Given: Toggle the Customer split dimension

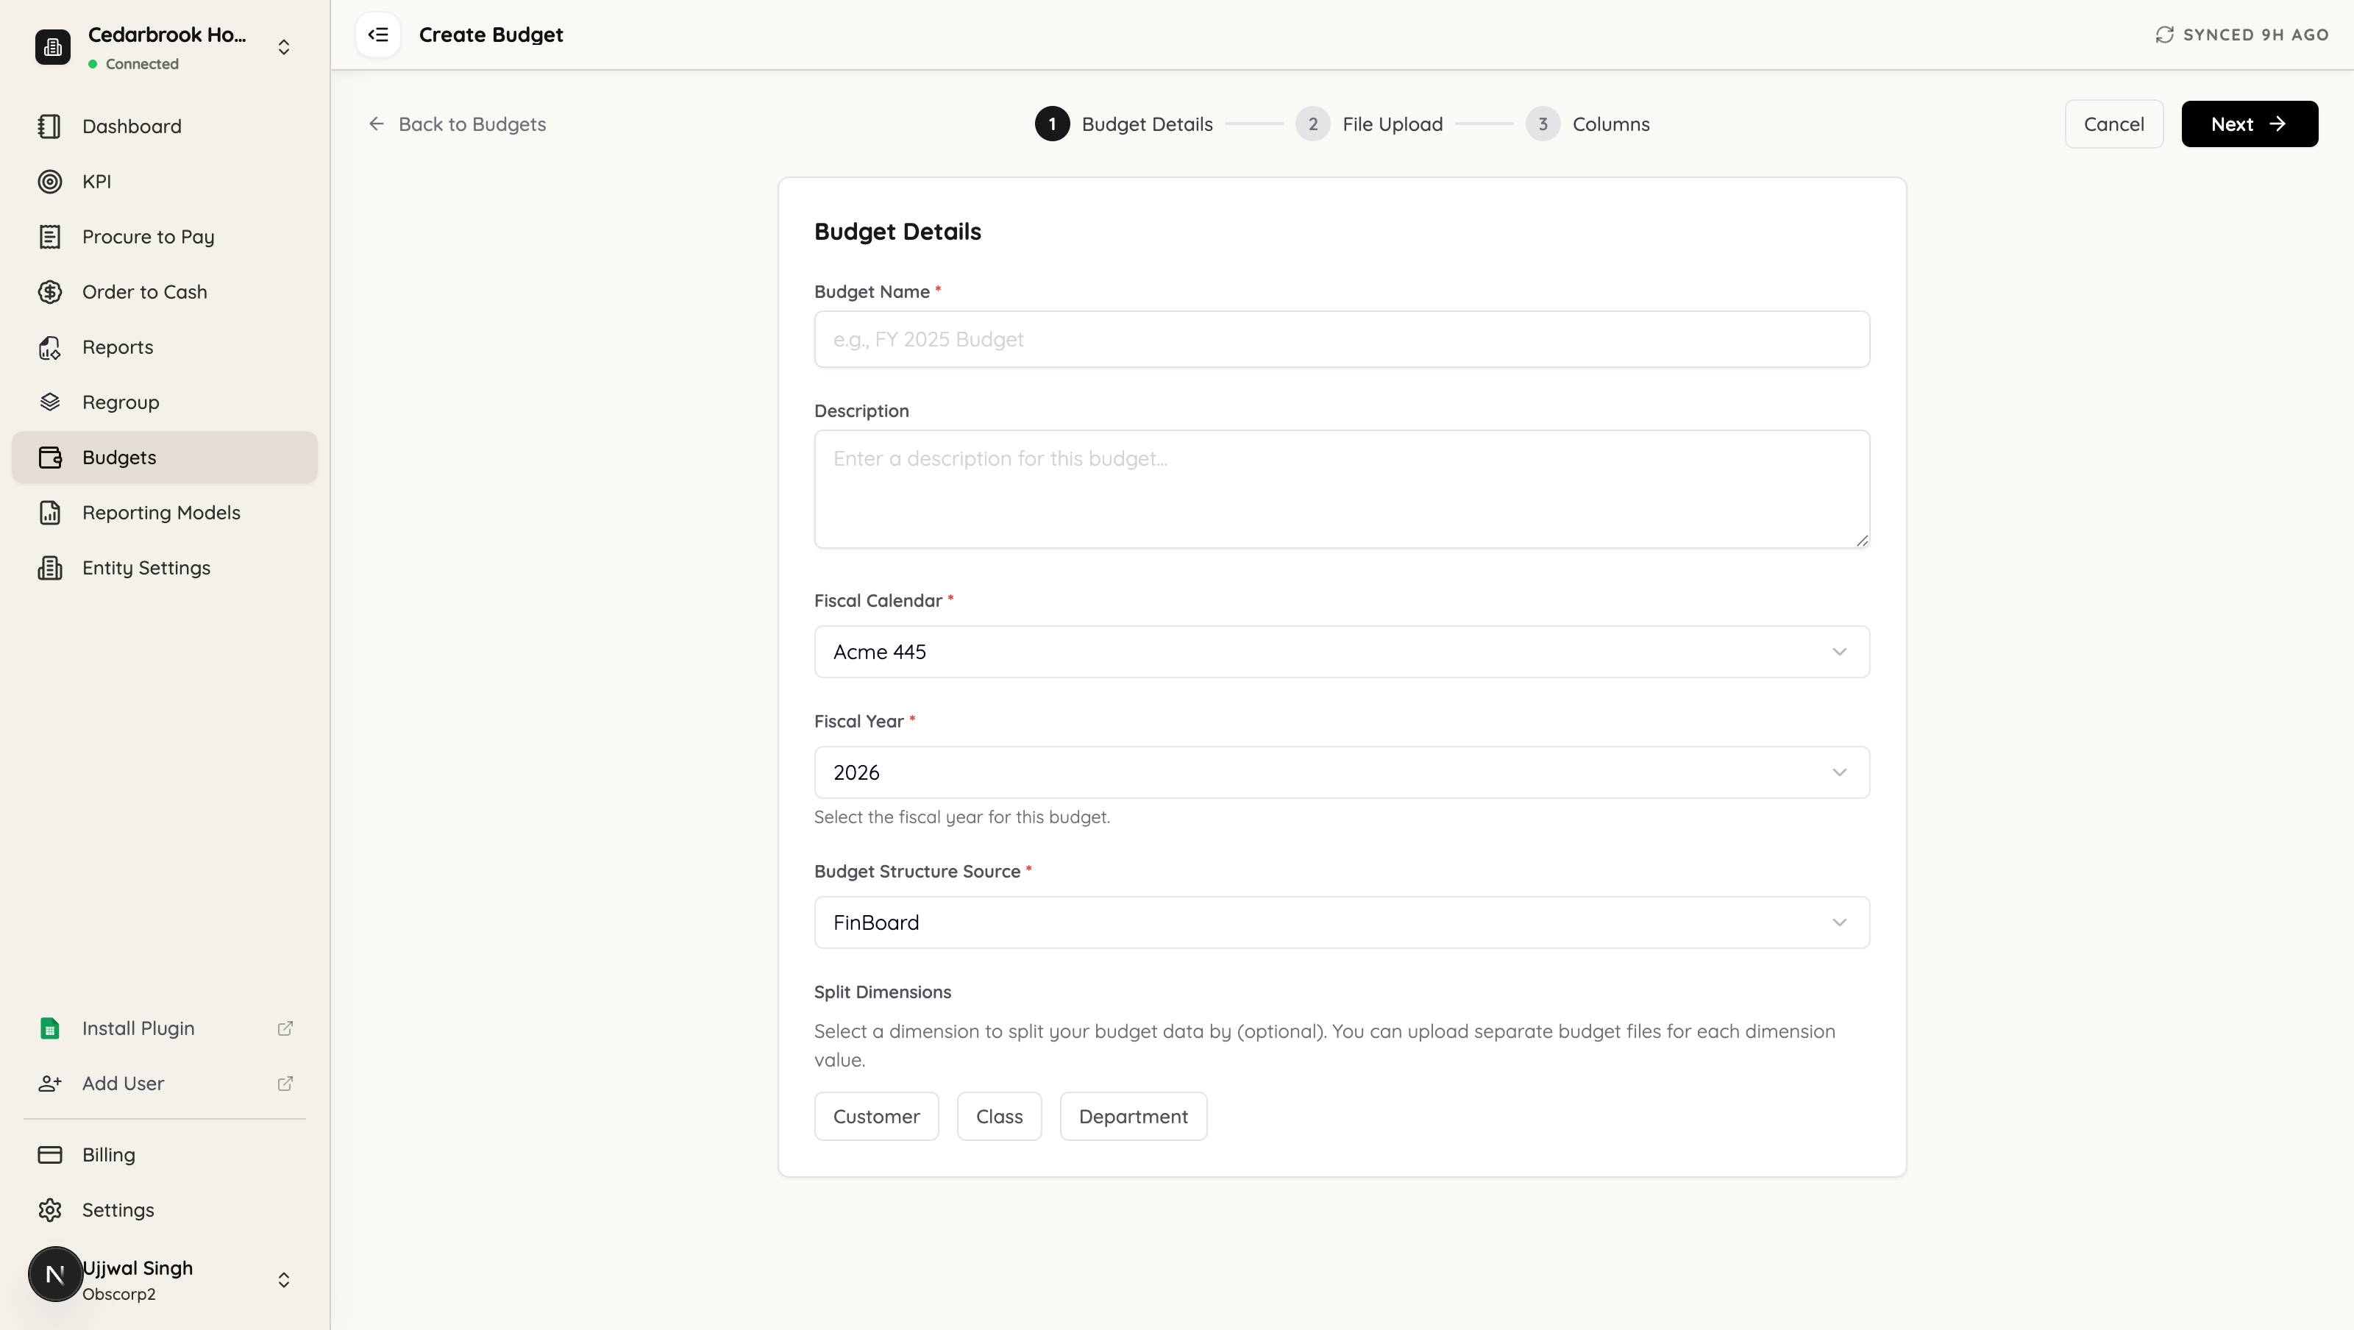Looking at the screenshot, I should (876, 1116).
